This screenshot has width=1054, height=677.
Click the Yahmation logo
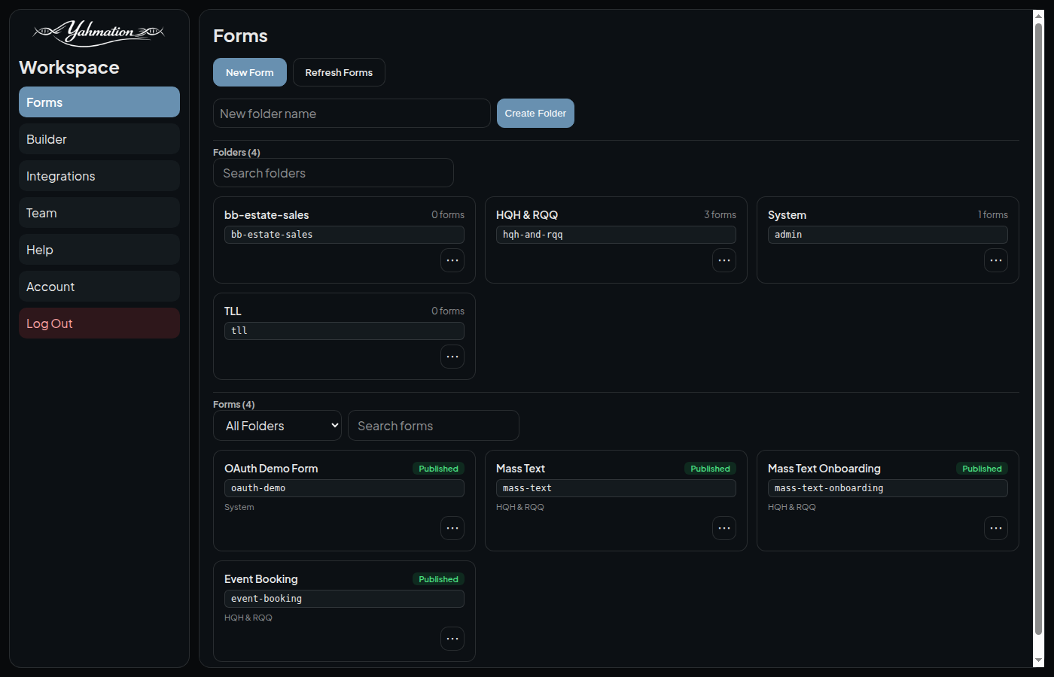pos(99,32)
